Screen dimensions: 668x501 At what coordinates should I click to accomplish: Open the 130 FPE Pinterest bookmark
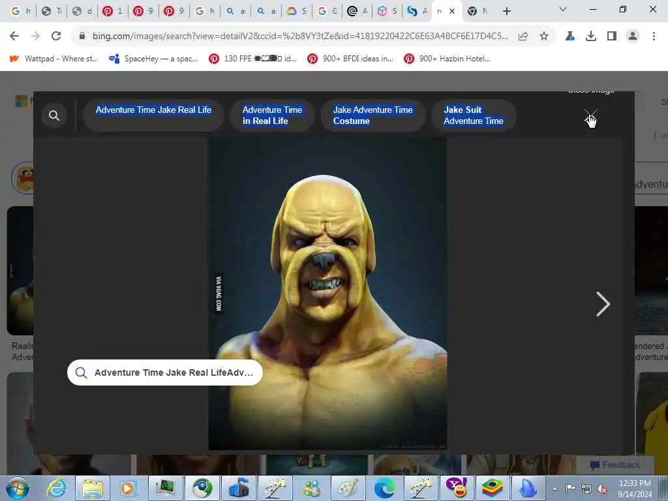pos(252,59)
